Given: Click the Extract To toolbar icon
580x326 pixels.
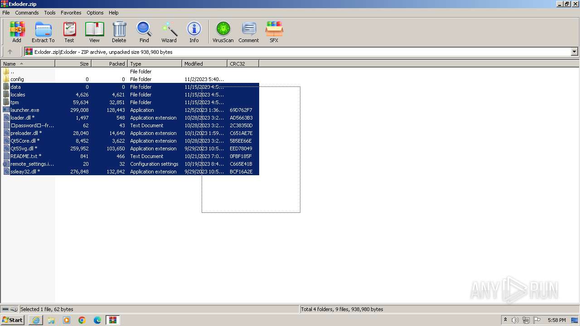Looking at the screenshot, I should (x=43, y=32).
